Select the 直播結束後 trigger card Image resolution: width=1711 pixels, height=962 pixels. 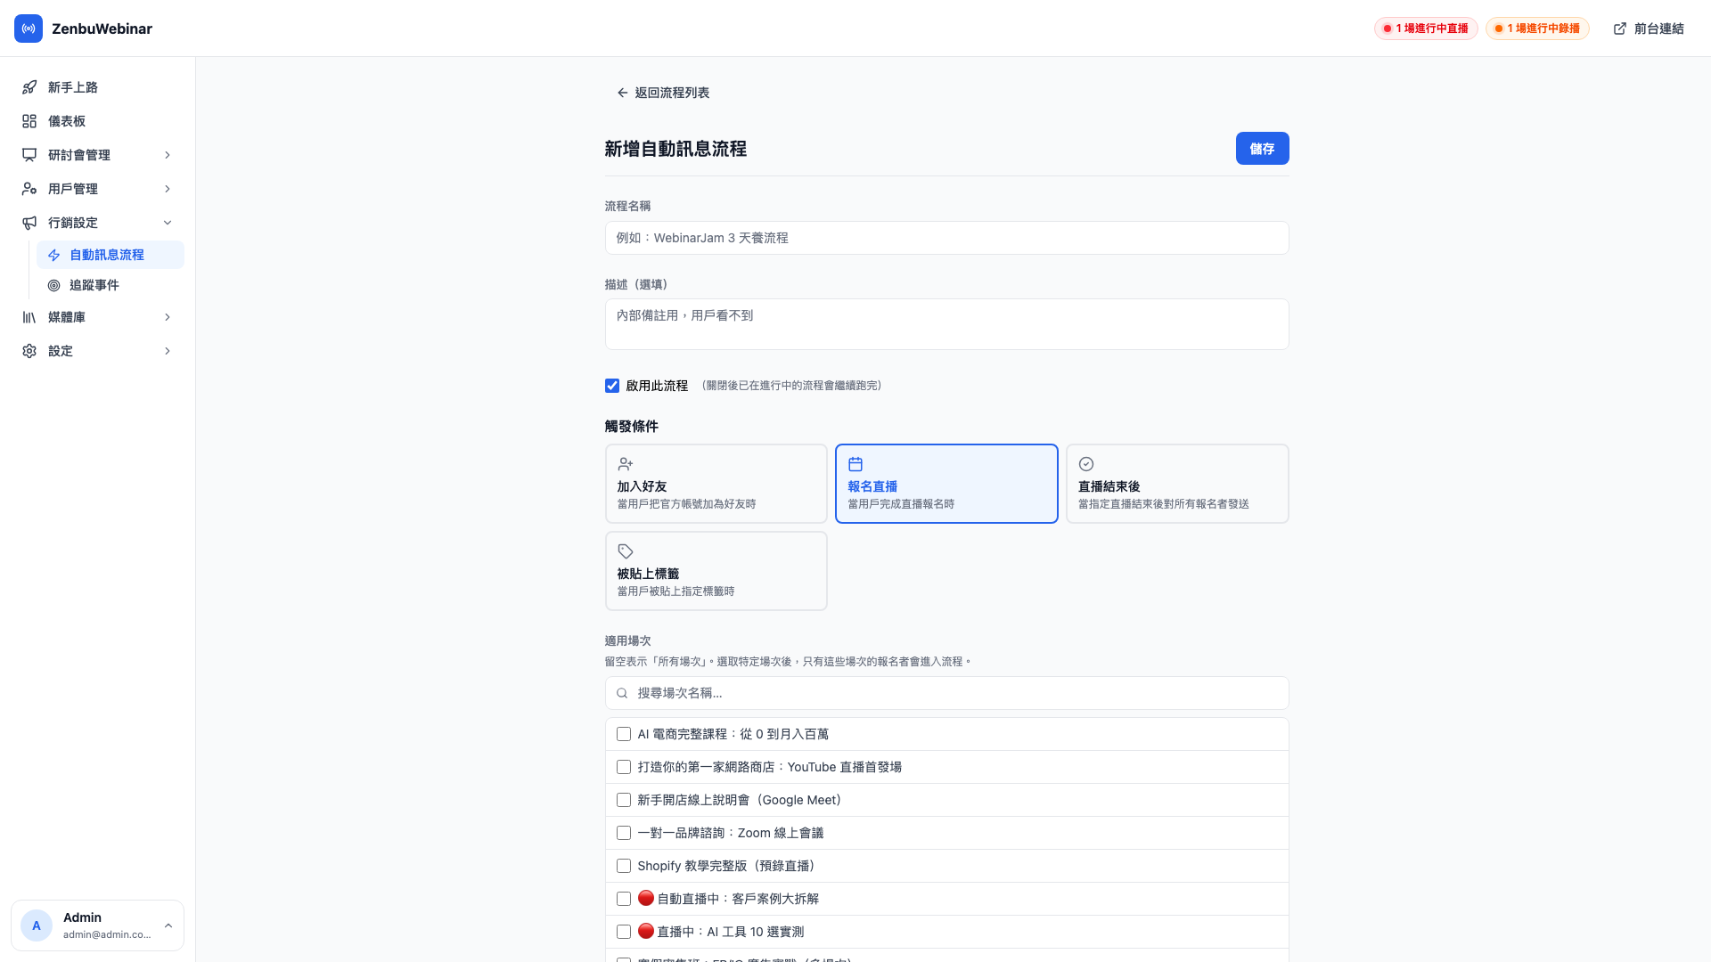click(x=1177, y=484)
